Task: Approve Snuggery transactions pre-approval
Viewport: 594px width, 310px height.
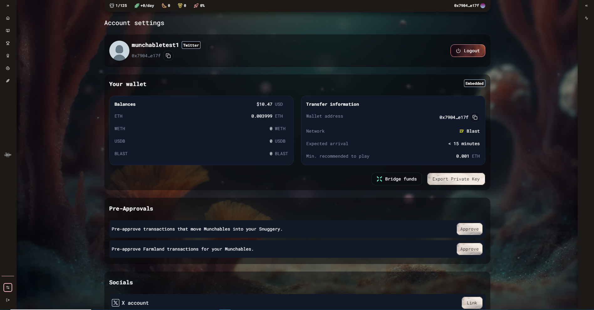Action: pos(469,229)
